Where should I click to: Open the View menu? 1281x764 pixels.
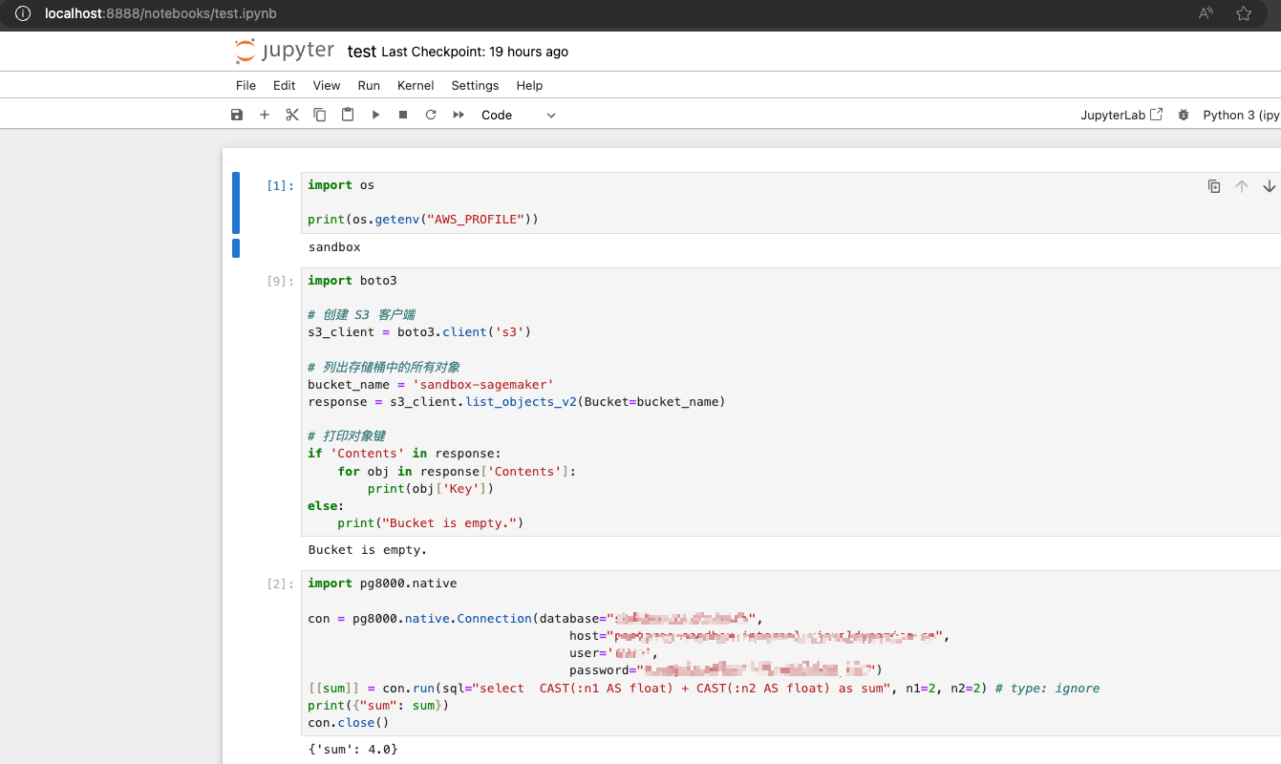click(327, 85)
